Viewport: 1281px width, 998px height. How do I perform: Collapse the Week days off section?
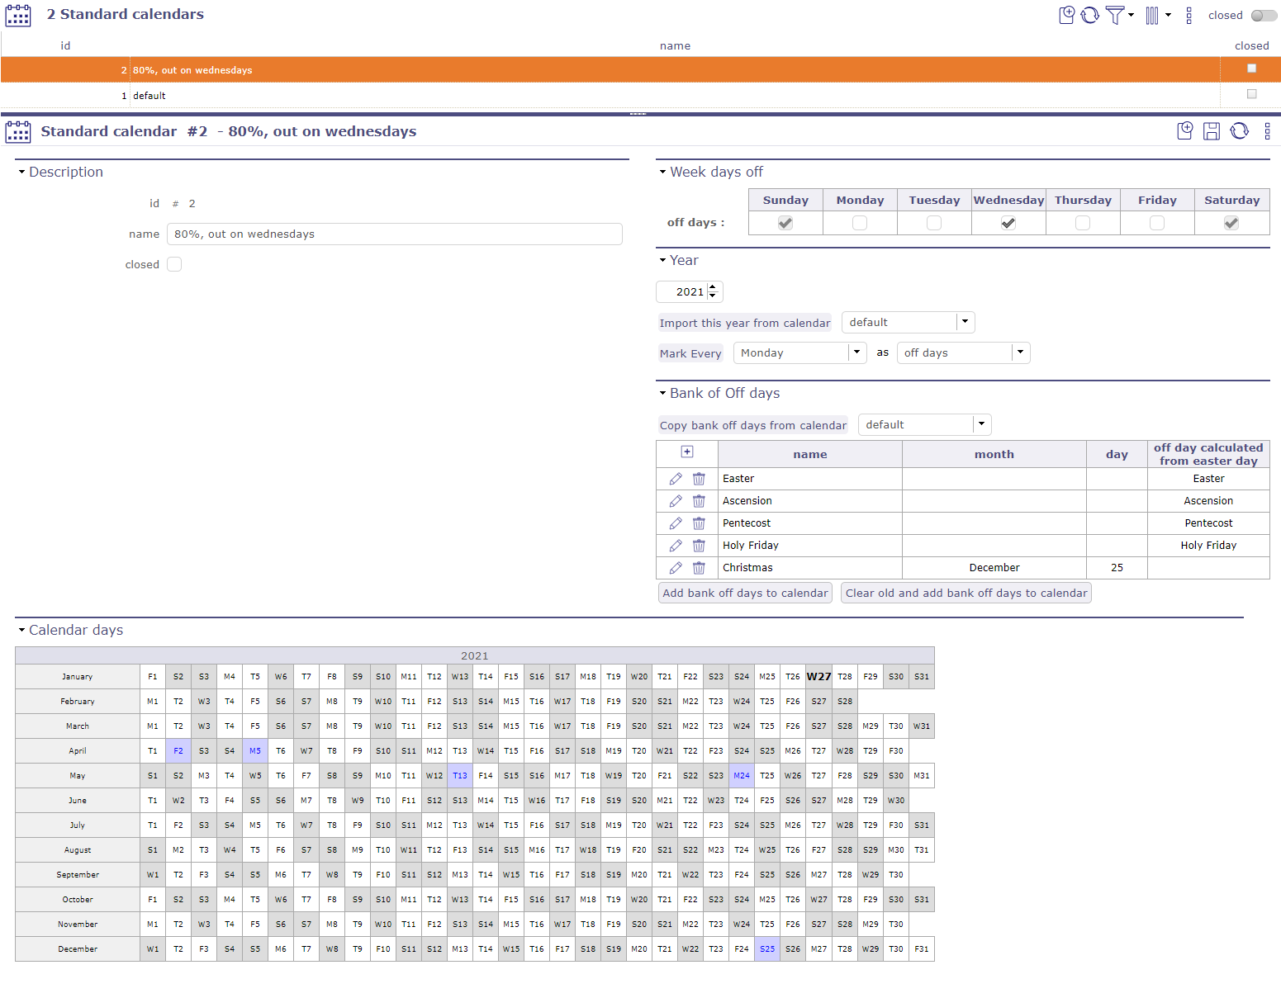(662, 172)
